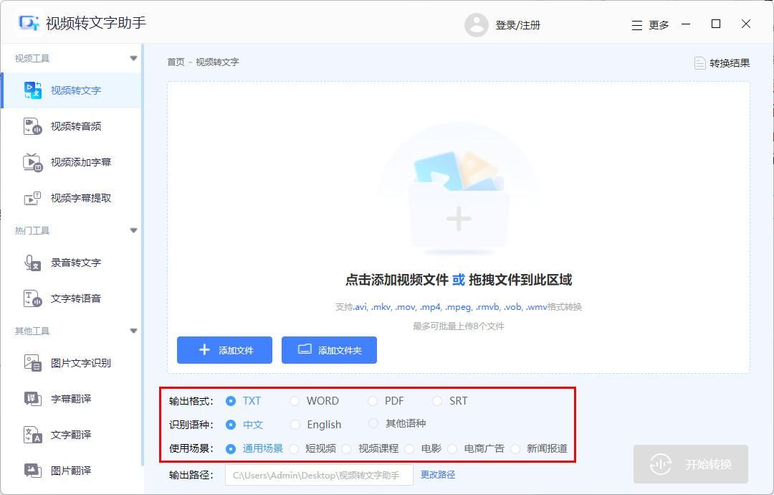Open 视频字幕提取 menu item
Viewport: 774px width, 495px height.
71,198
